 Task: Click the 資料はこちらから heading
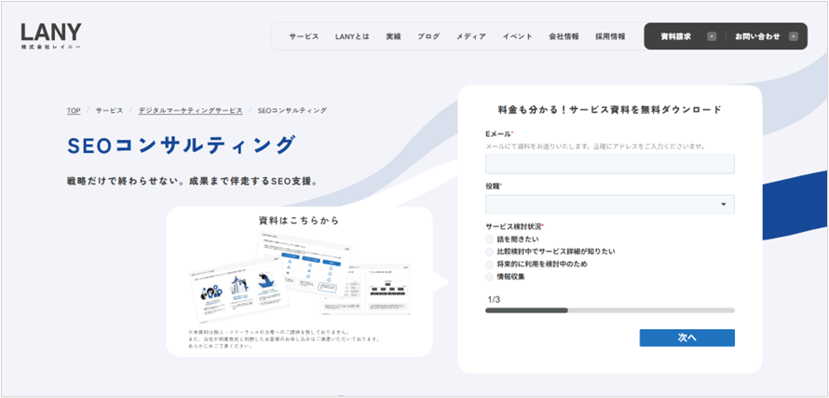point(299,220)
